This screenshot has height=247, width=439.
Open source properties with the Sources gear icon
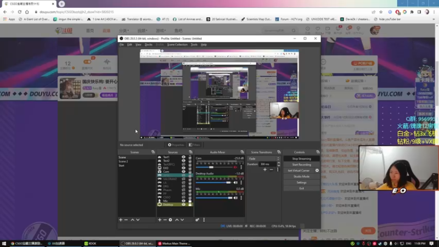[170, 220]
